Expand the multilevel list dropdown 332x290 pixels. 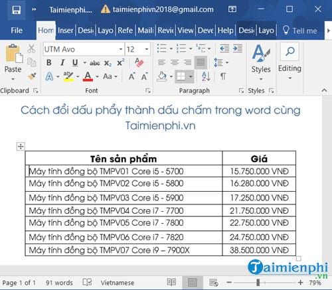click(x=209, y=48)
